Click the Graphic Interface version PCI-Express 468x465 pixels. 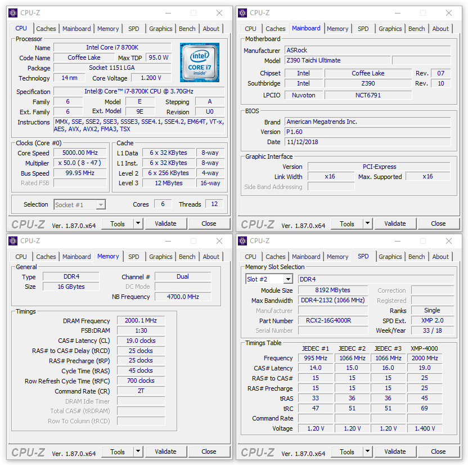pyautogui.click(x=379, y=167)
